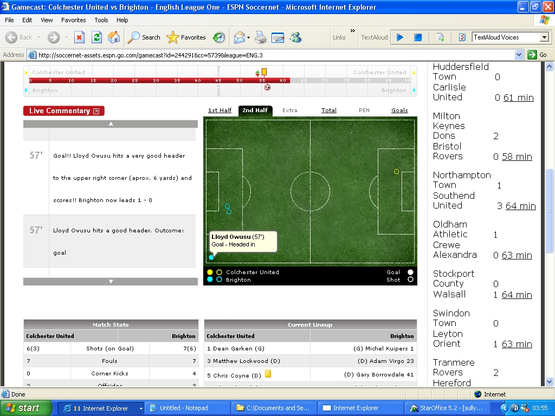
Task: Open the Favorites menu
Action: click(73, 20)
